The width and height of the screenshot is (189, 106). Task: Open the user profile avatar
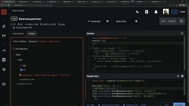pyautogui.click(x=166, y=12)
